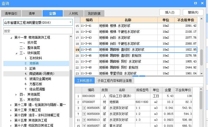Click the 替换(R) button
This screenshot has height=127, width=208.
coord(193,12)
